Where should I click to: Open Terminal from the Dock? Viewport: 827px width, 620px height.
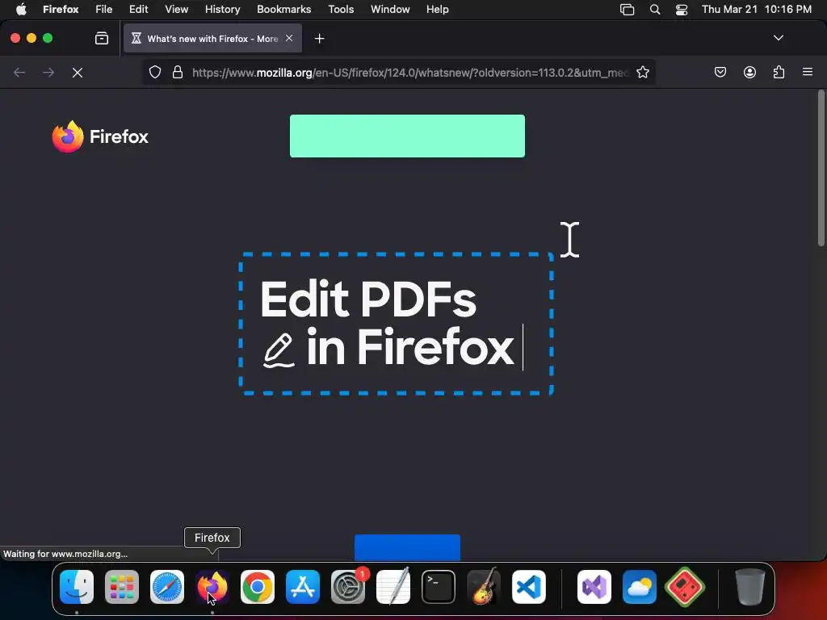[x=439, y=587]
